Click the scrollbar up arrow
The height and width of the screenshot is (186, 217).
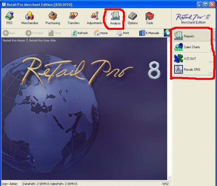(x=169, y=40)
